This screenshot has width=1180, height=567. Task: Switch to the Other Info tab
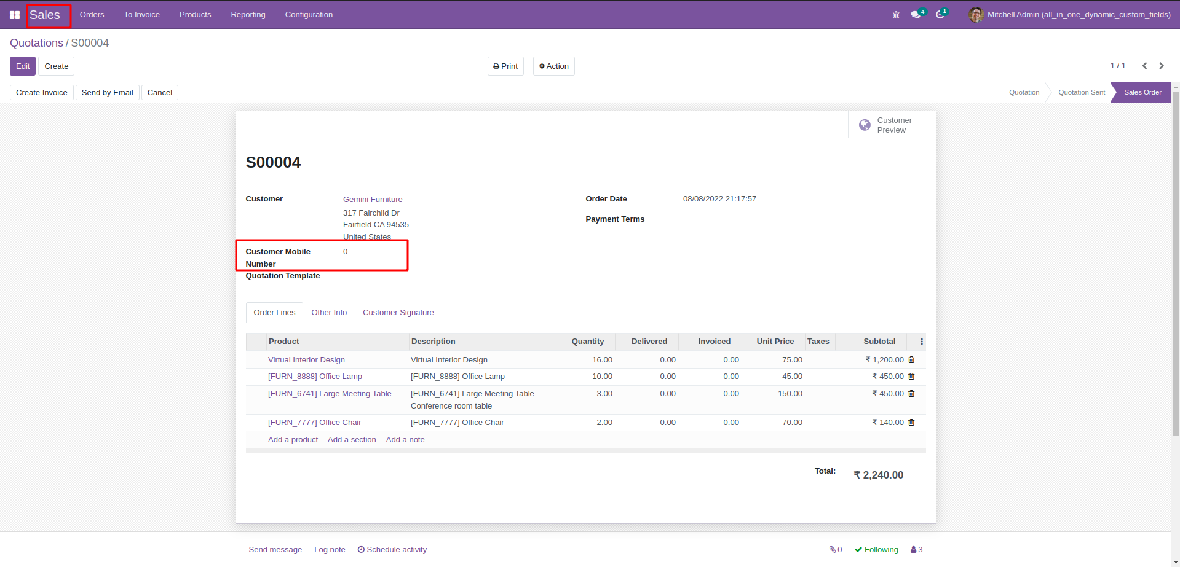[329, 313]
